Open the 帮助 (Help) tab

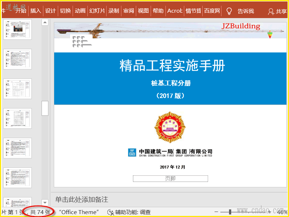click(158, 11)
